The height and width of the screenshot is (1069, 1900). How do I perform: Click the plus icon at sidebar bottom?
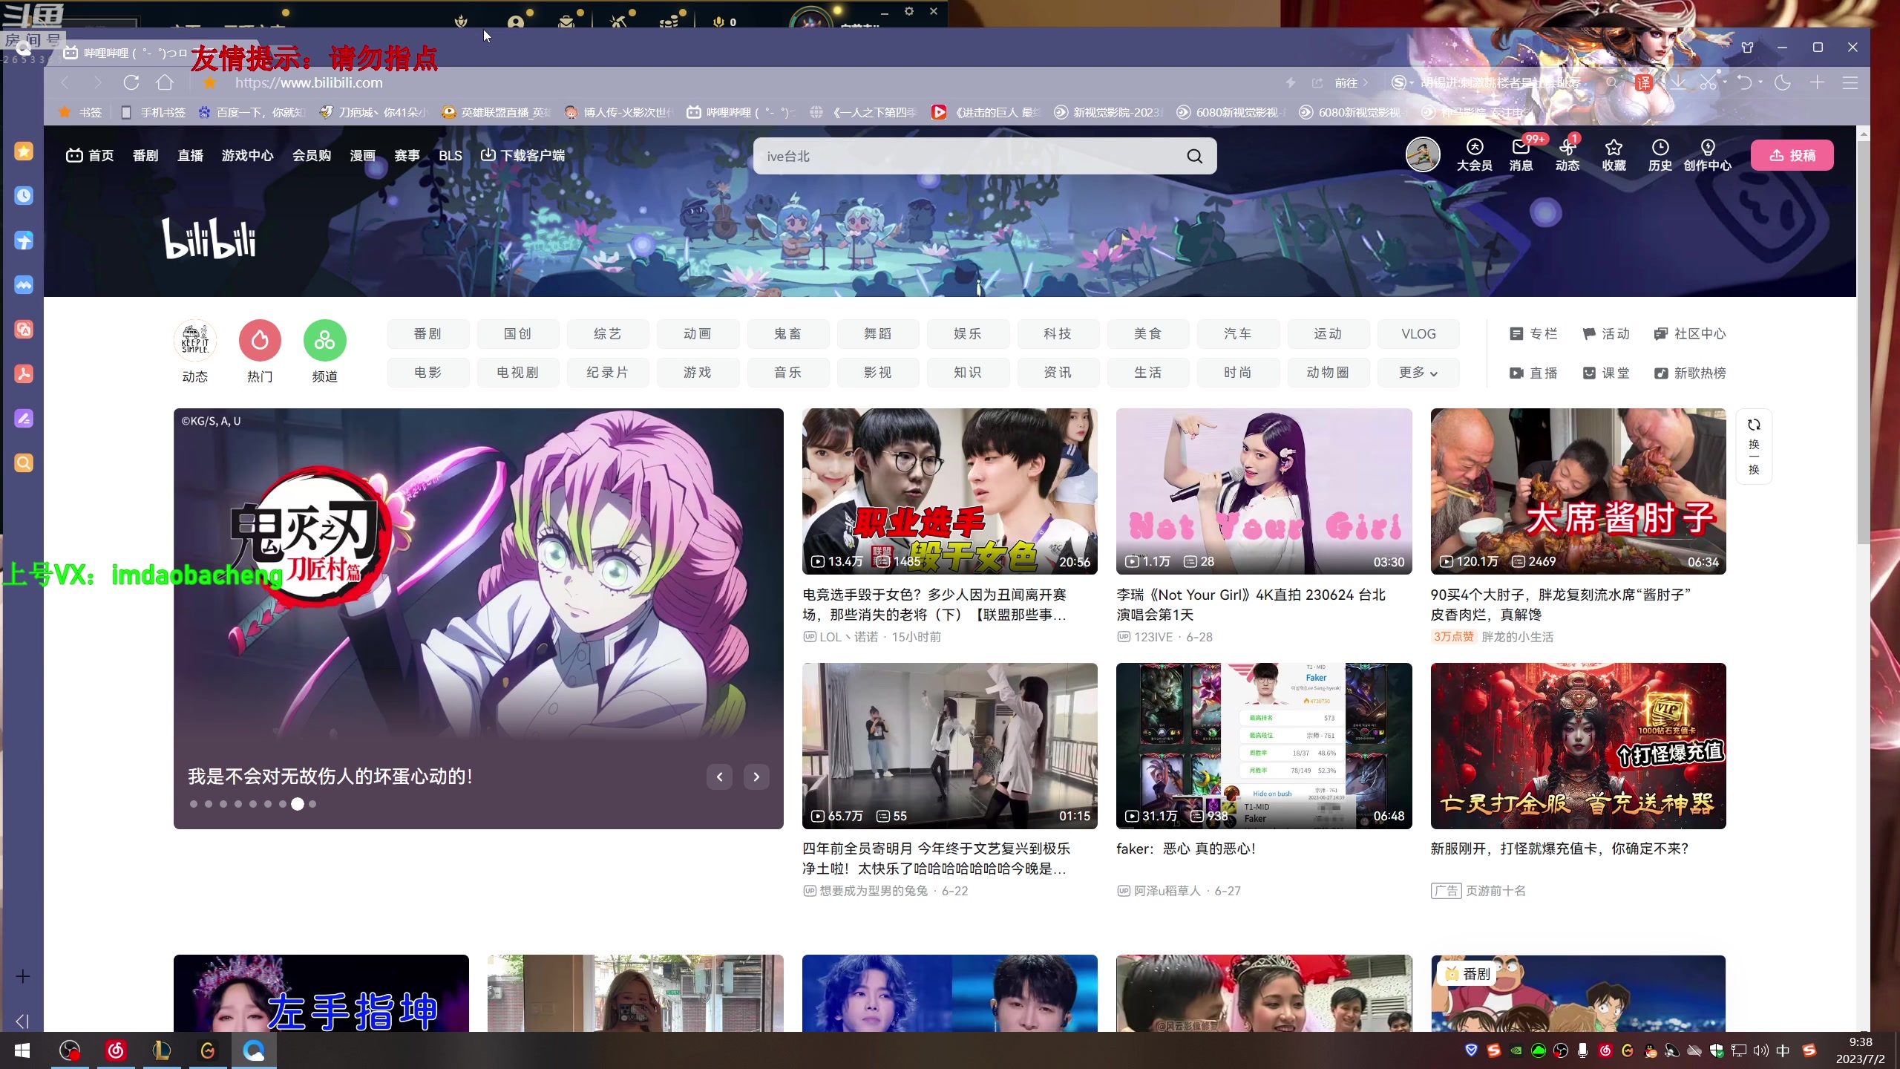(23, 976)
